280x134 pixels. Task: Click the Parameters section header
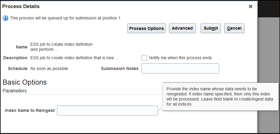pos(15,91)
